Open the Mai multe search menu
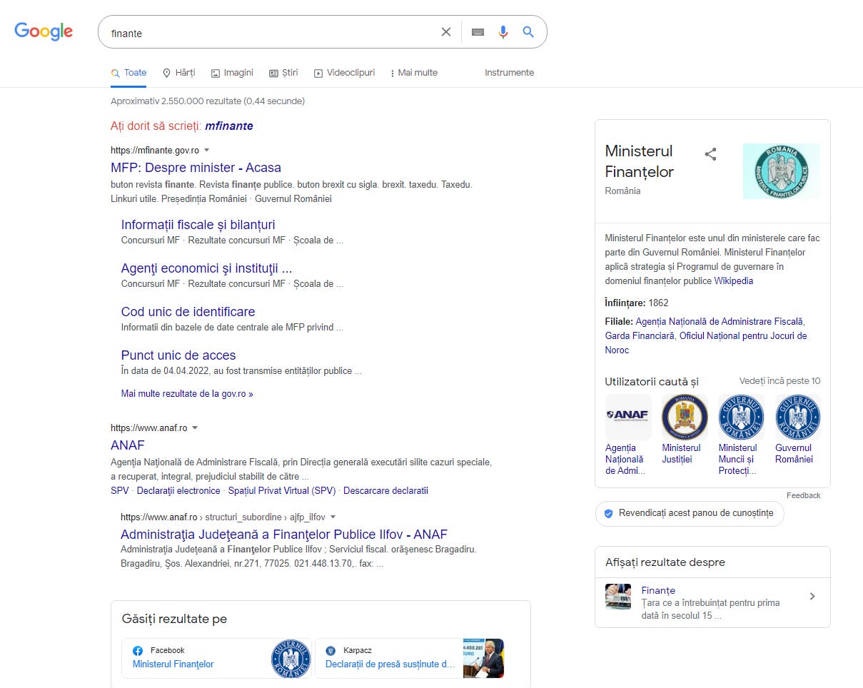 point(414,73)
